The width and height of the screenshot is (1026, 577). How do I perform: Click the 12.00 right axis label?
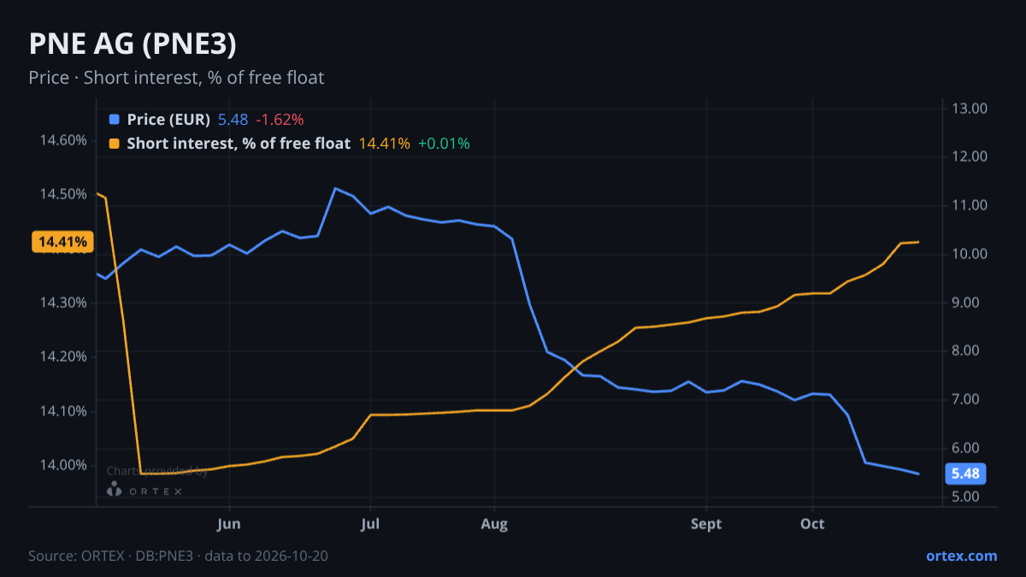coord(970,157)
